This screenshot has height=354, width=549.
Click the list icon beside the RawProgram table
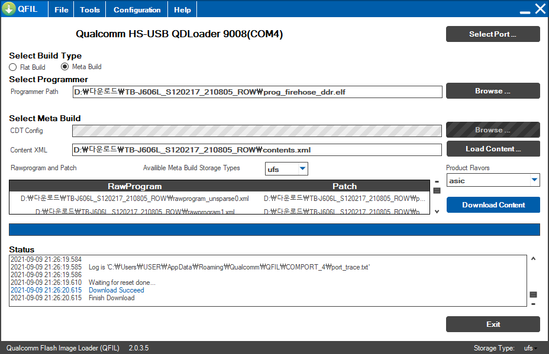437,191
